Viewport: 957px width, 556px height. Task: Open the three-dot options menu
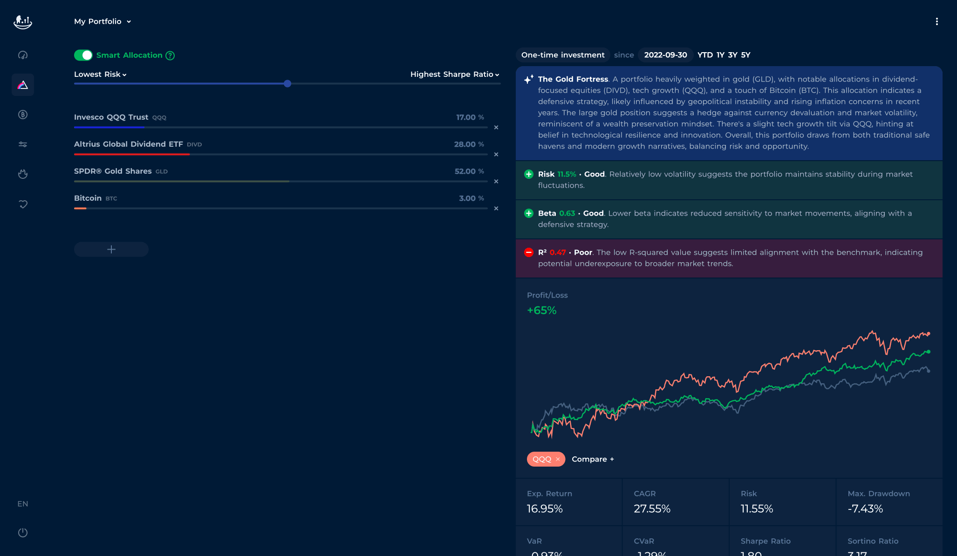(936, 21)
